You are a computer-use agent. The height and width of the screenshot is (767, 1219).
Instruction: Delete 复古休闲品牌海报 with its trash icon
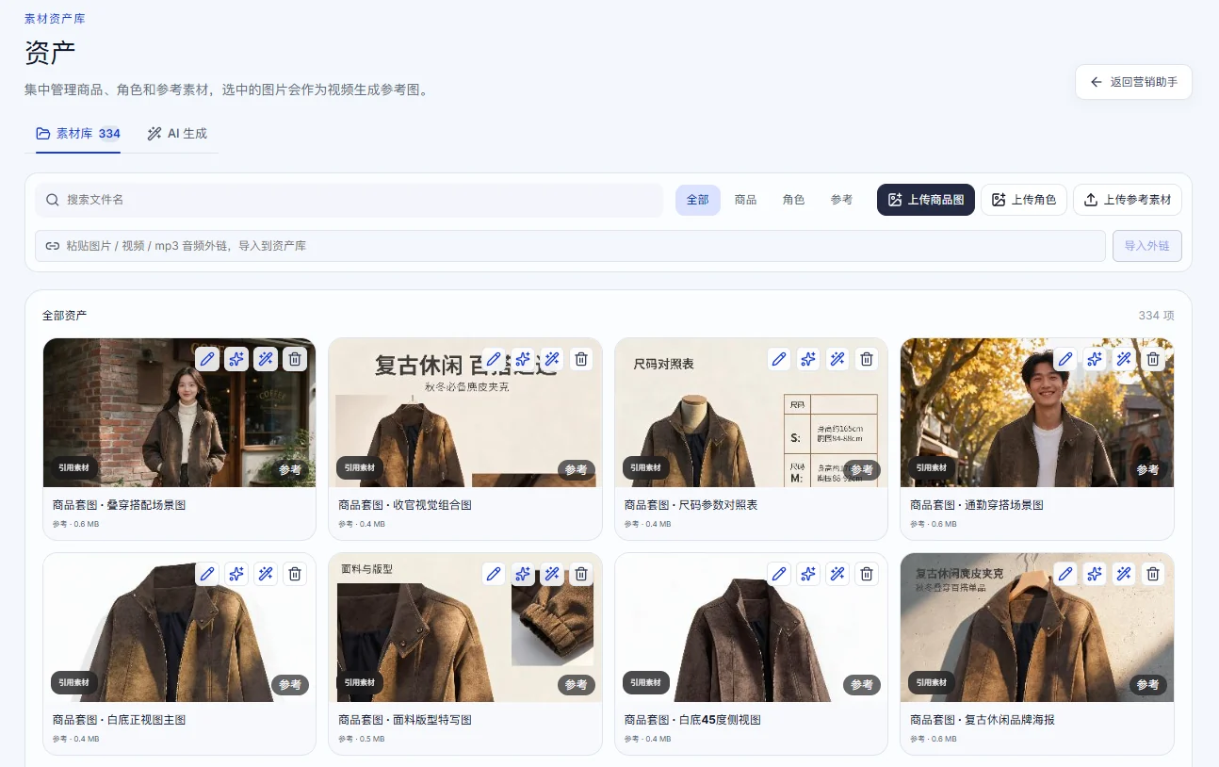(x=1153, y=574)
